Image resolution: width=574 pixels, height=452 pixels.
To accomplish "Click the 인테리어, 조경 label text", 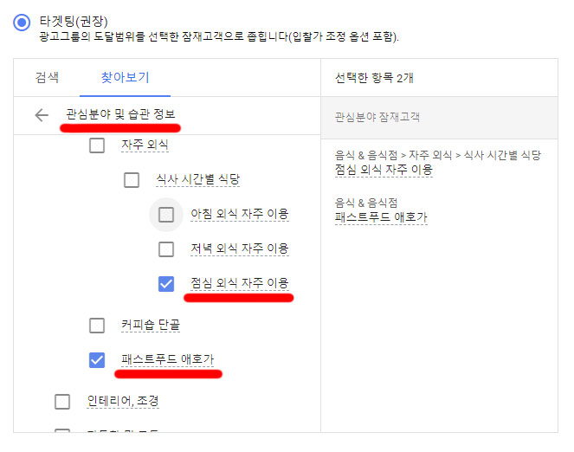I will click(x=123, y=402).
